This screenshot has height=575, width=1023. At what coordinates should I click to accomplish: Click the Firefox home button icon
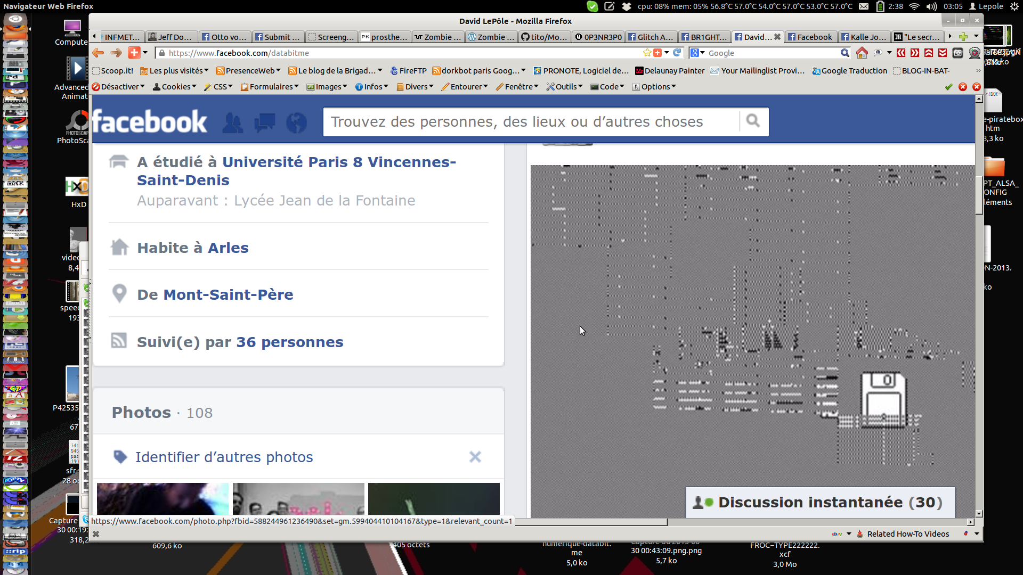coord(862,53)
